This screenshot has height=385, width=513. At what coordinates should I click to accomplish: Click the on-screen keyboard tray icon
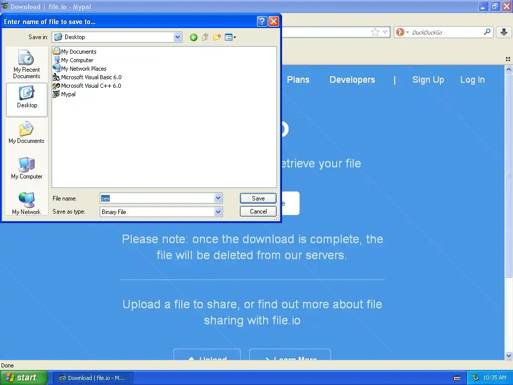(457, 378)
